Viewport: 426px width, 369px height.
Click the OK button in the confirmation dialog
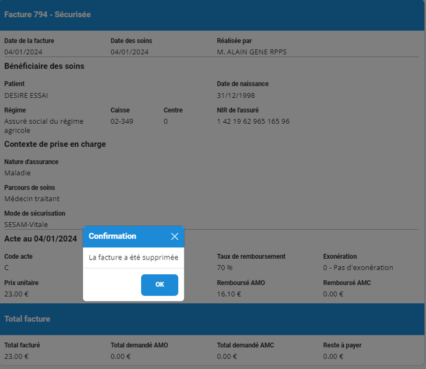pyautogui.click(x=159, y=285)
